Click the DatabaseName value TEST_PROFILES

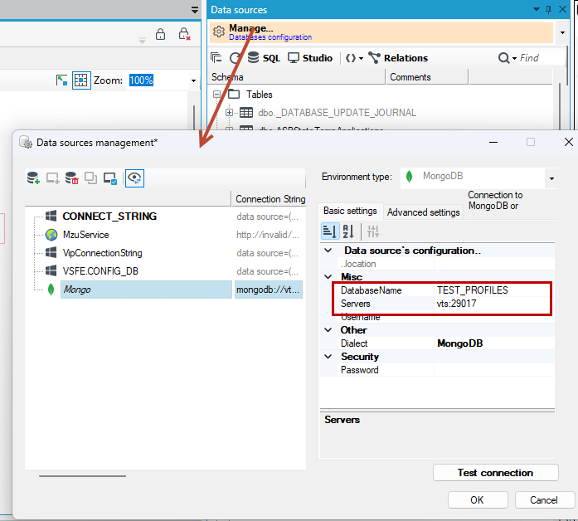coord(493,290)
